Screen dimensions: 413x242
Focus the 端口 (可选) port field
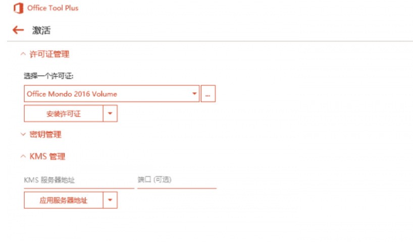pyautogui.click(x=177, y=180)
